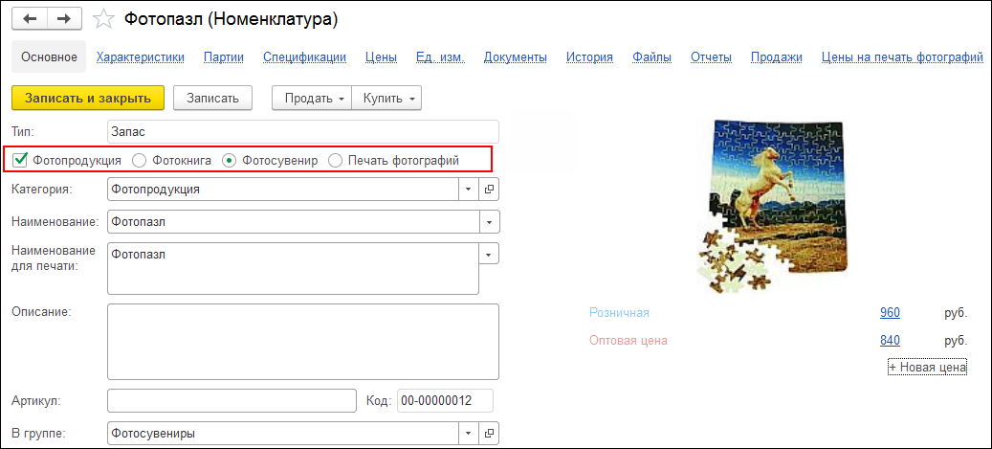Click the Наименование field with Фотопазл

[x=294, y=222]
